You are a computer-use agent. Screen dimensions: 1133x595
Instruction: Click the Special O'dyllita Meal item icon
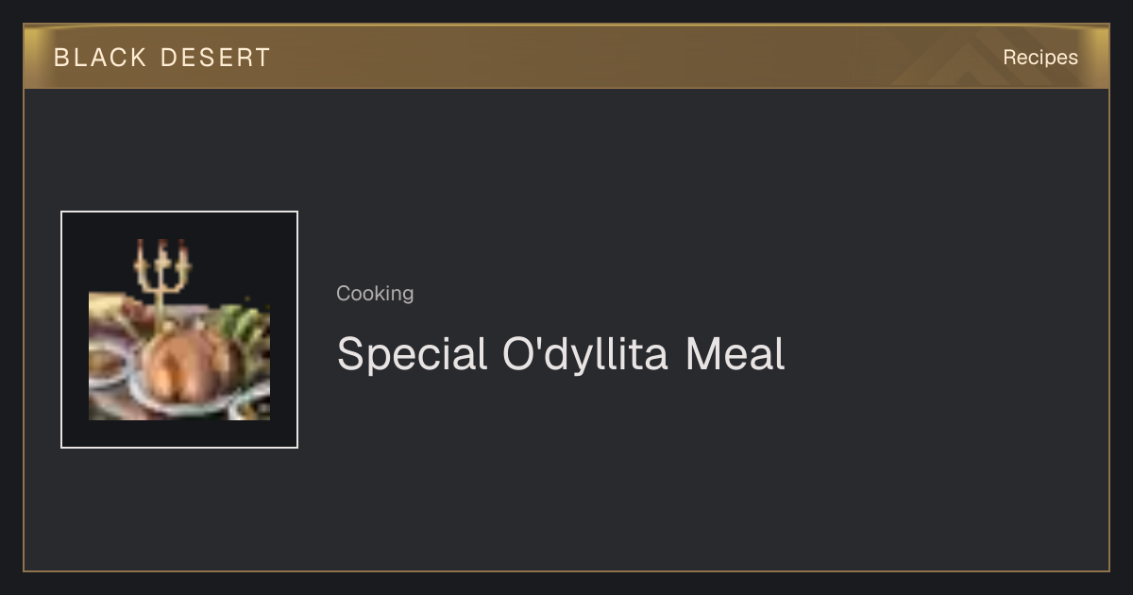click(x=179, y=330)
